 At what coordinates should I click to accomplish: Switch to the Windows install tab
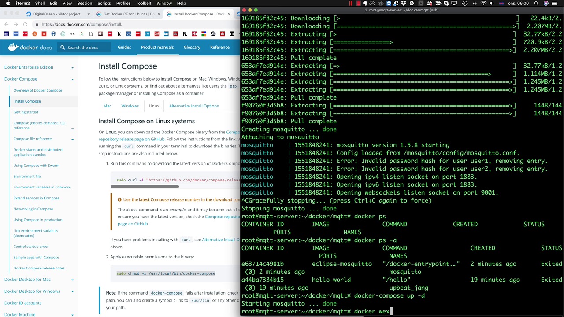[x=130, y=106]
